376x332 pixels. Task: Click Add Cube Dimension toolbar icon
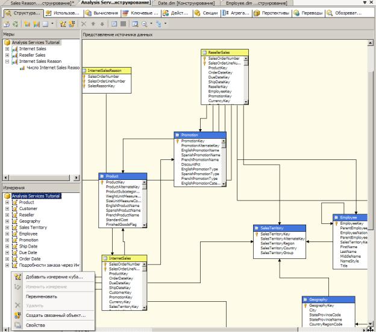tap(63, 24)
